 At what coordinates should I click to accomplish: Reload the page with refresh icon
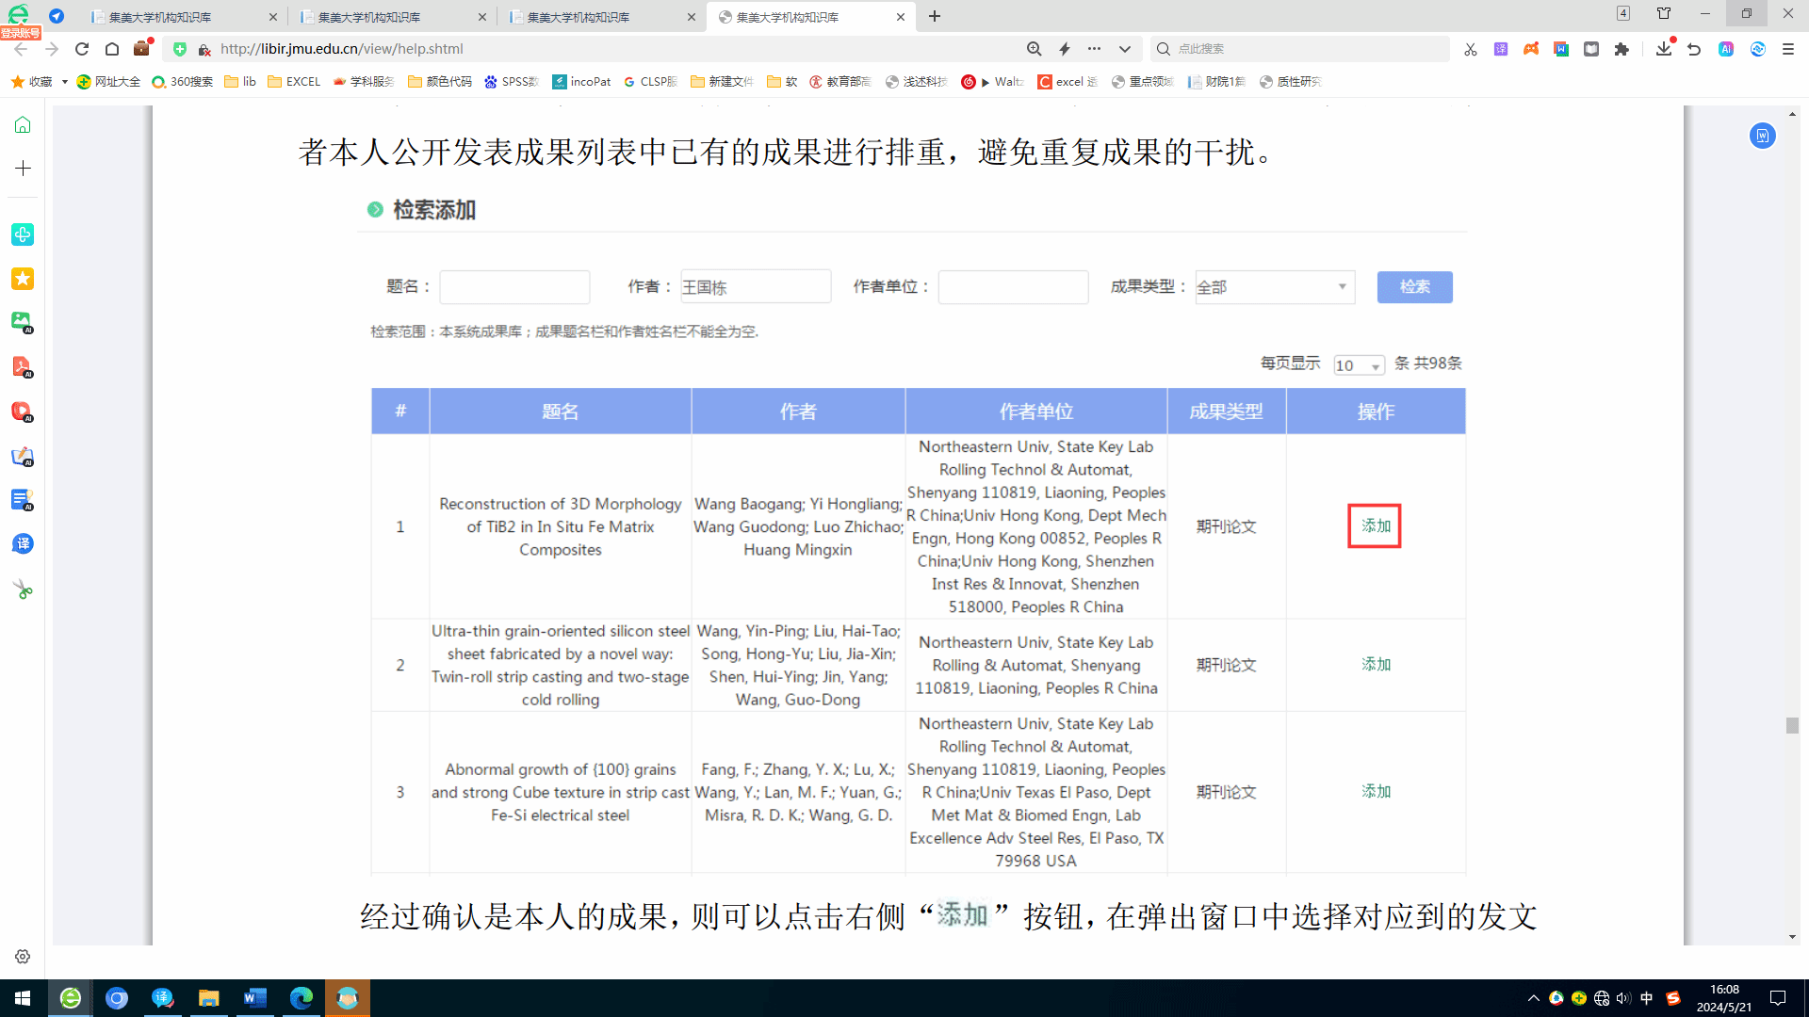(82, 49)
